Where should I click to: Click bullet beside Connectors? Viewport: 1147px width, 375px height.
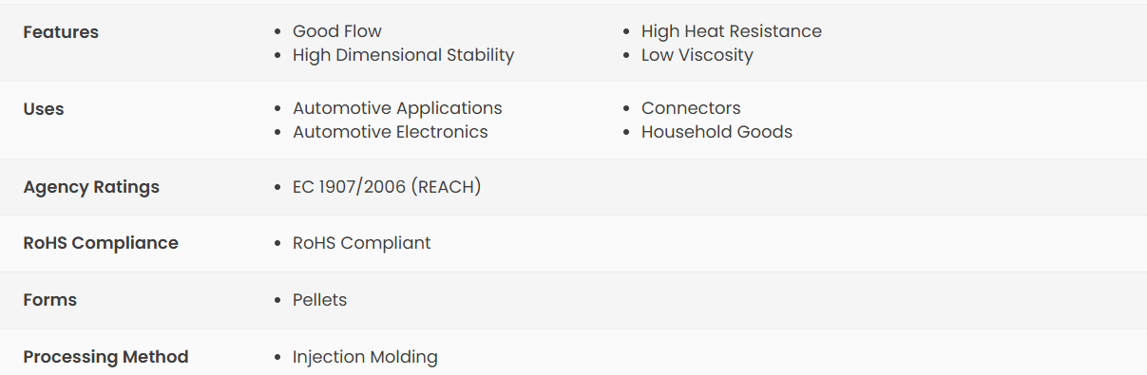625,109
